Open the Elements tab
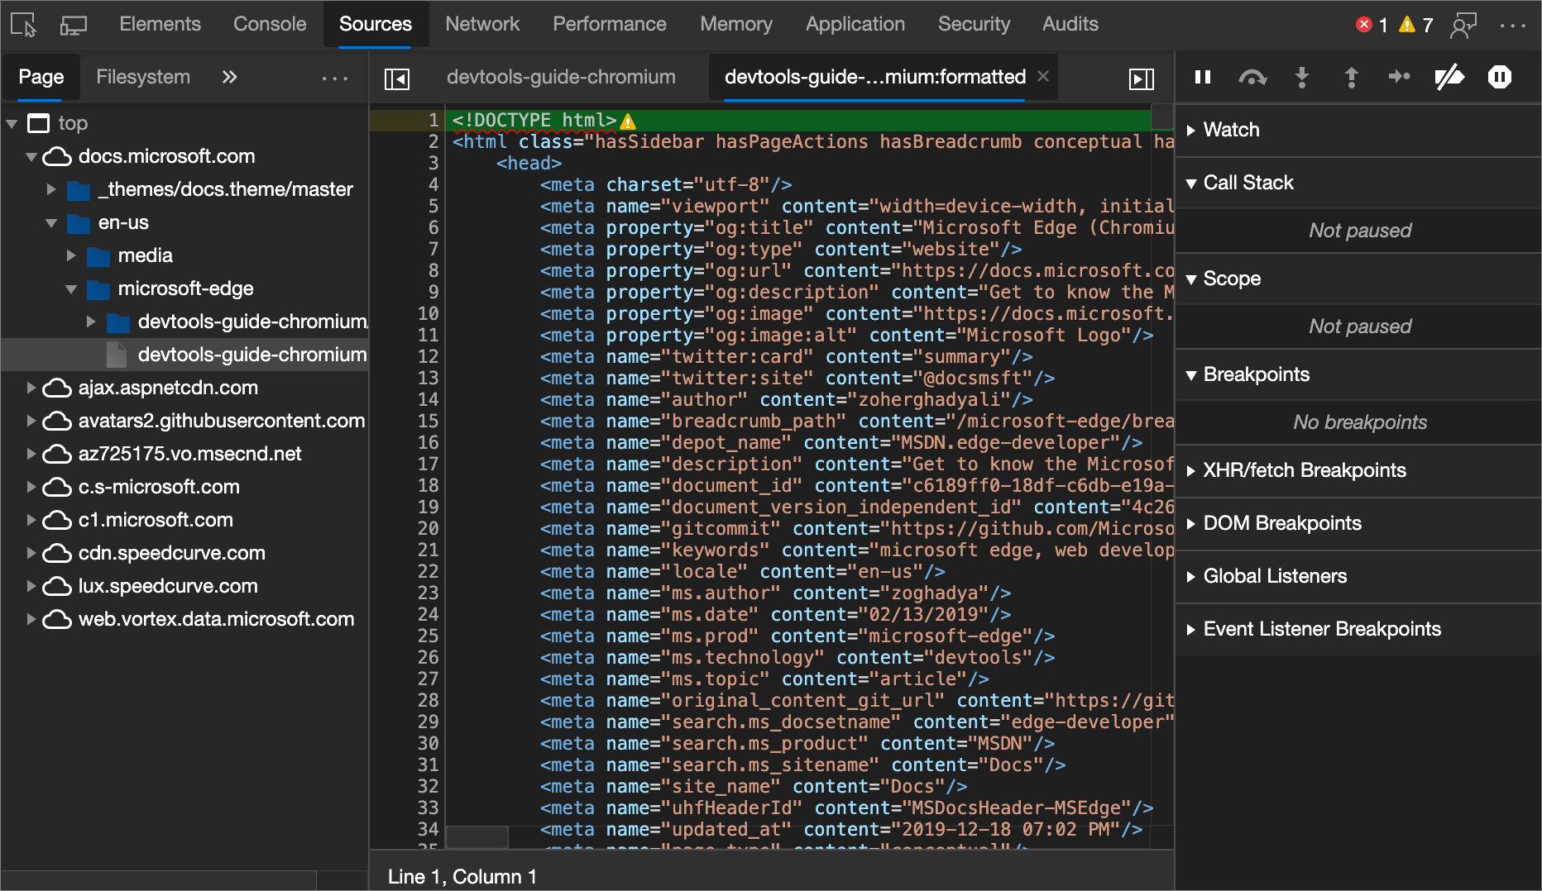1542x891 pixels. pyautogui.click(x=160, y=24)
